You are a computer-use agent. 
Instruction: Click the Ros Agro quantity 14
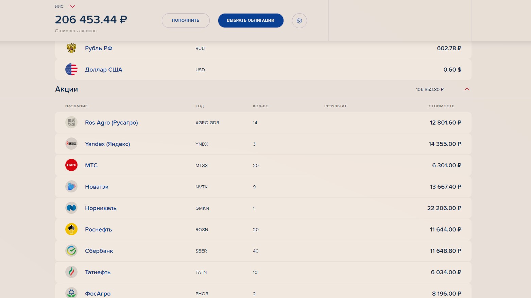pyautogui.click(x=255, y=123)
